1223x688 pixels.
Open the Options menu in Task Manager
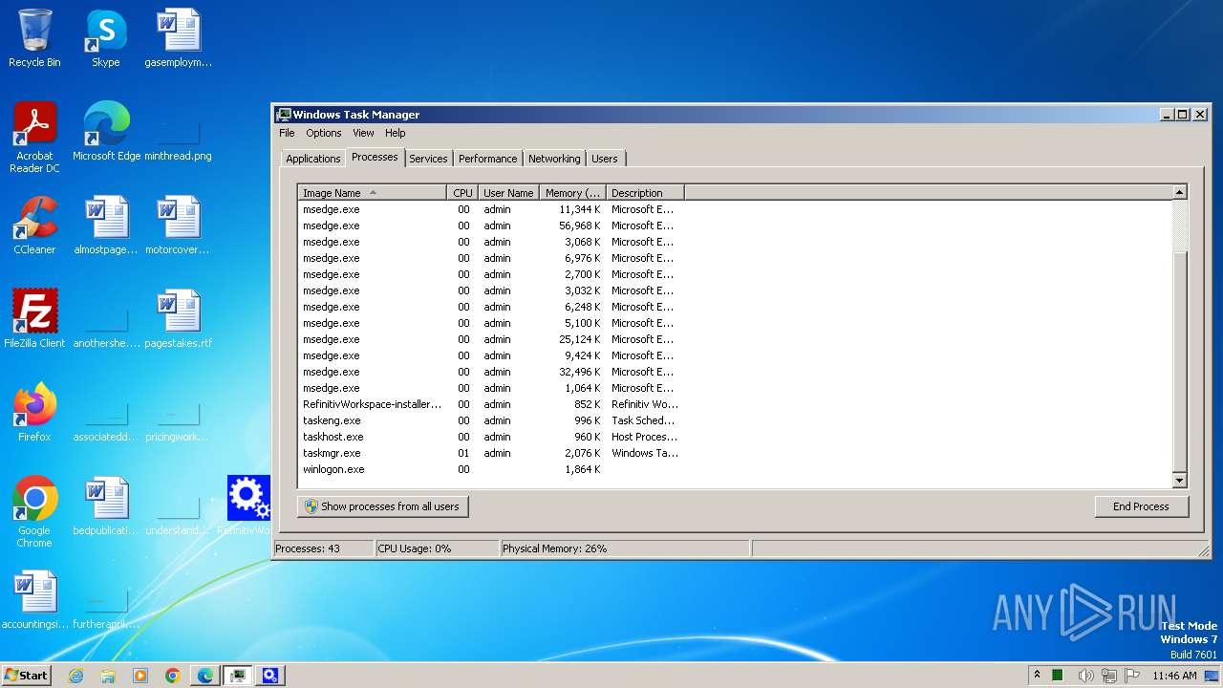323,133
